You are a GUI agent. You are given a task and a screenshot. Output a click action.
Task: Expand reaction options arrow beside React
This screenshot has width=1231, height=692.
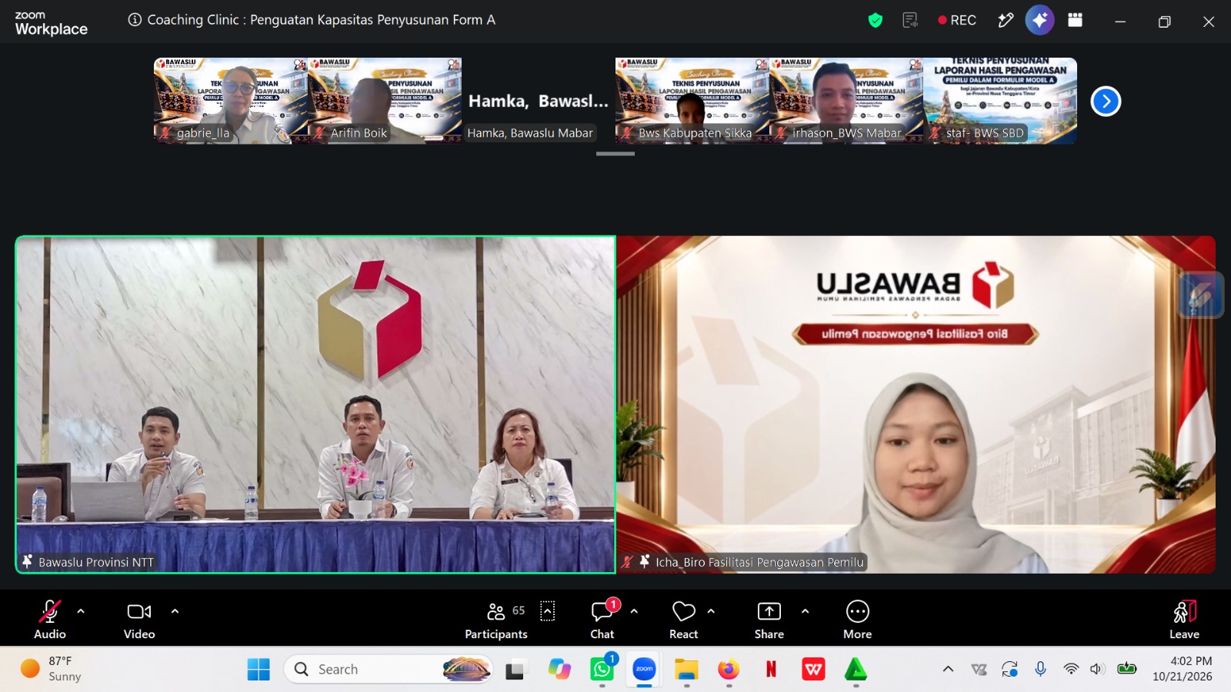tap(711, 611)
